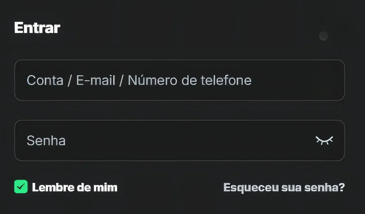Click the forgot password link
Image resolution: width=365 pixels, height=214 pixels.
(x=284, y=188)
